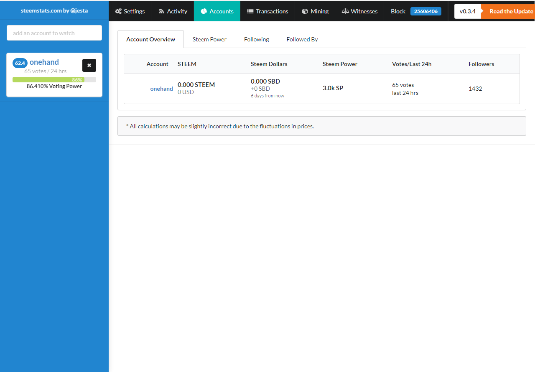Open the Settings menu label
Viewport: 535px width, 372px height.
point(134,11)
